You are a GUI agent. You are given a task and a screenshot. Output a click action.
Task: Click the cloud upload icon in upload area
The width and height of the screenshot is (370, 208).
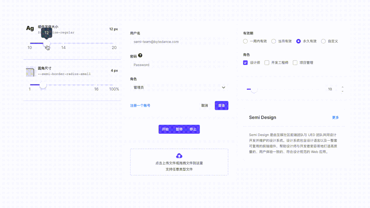(x=179, y=156)
